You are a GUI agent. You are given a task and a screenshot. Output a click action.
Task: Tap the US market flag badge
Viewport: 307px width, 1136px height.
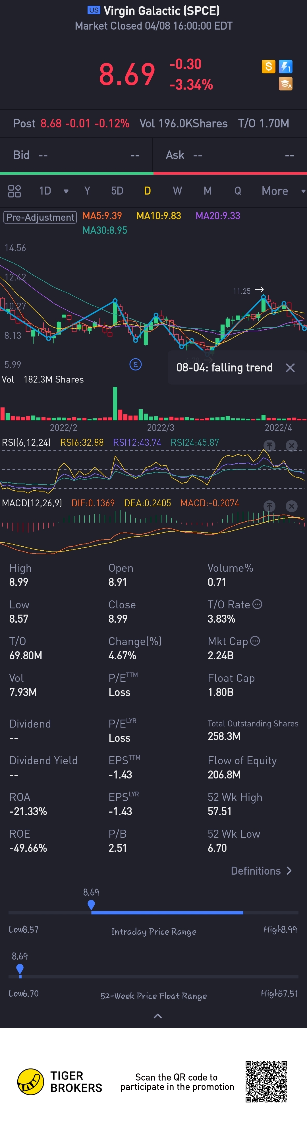click(x=94, y=10)
